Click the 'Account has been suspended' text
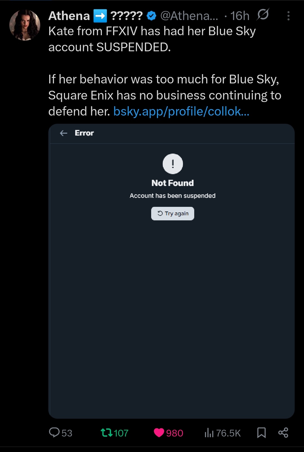This screenshot has width=304, height=452. click(x=173, y=196)
